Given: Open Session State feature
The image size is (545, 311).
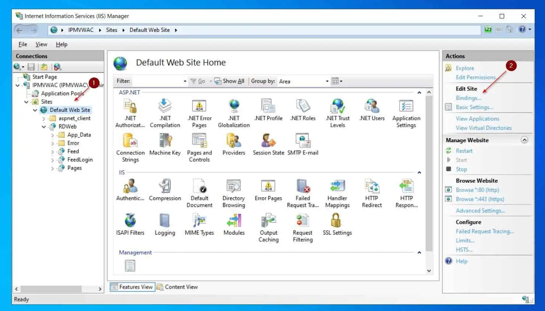Looking at the screenshot, I should tap(268, 145).
